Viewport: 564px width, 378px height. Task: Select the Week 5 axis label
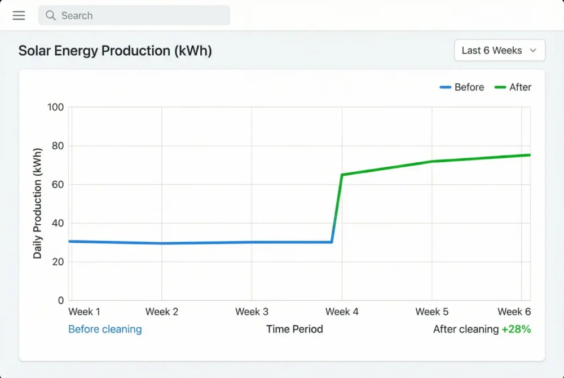click(431, 312)
